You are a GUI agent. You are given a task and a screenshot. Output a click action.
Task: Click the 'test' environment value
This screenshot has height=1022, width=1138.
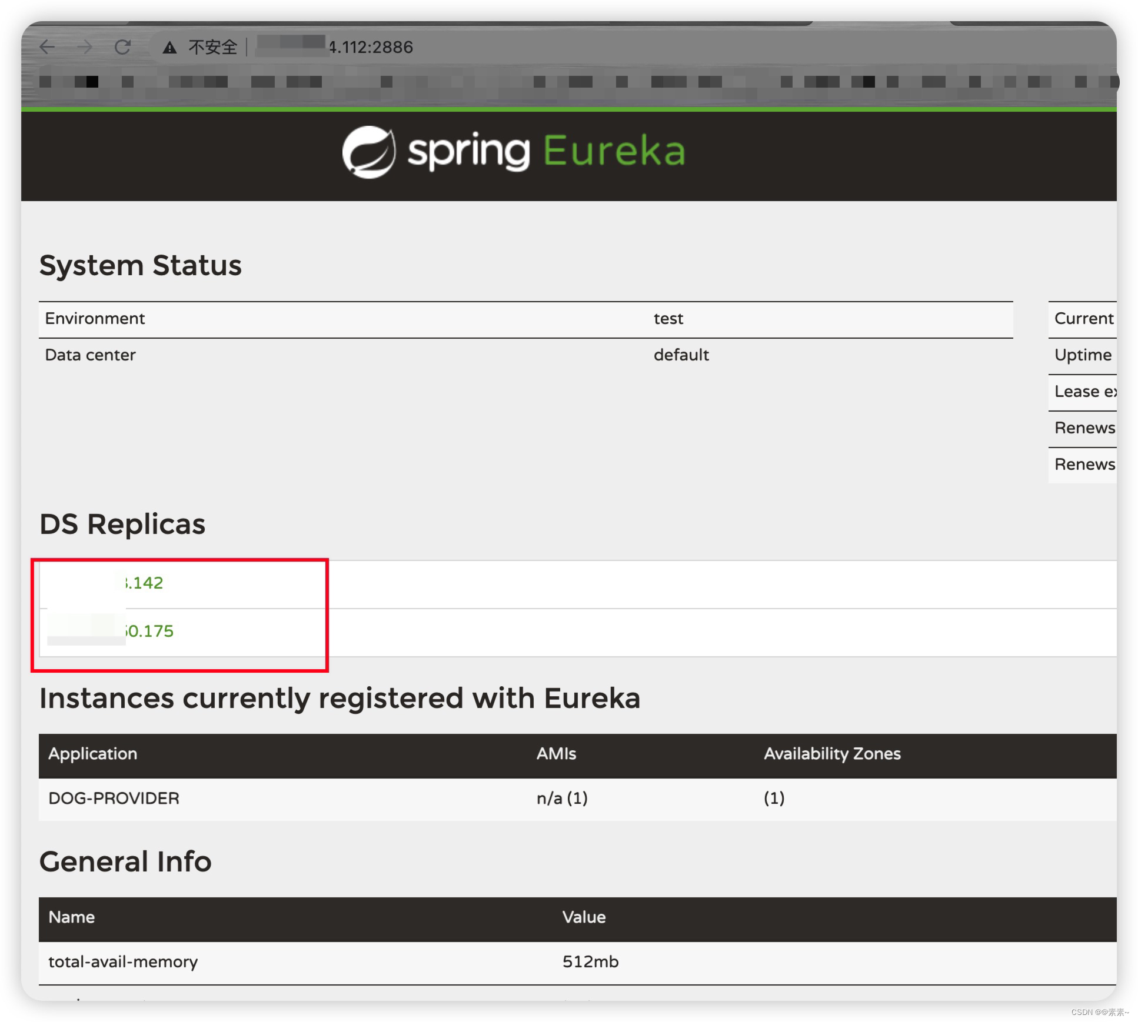point(668,319)
